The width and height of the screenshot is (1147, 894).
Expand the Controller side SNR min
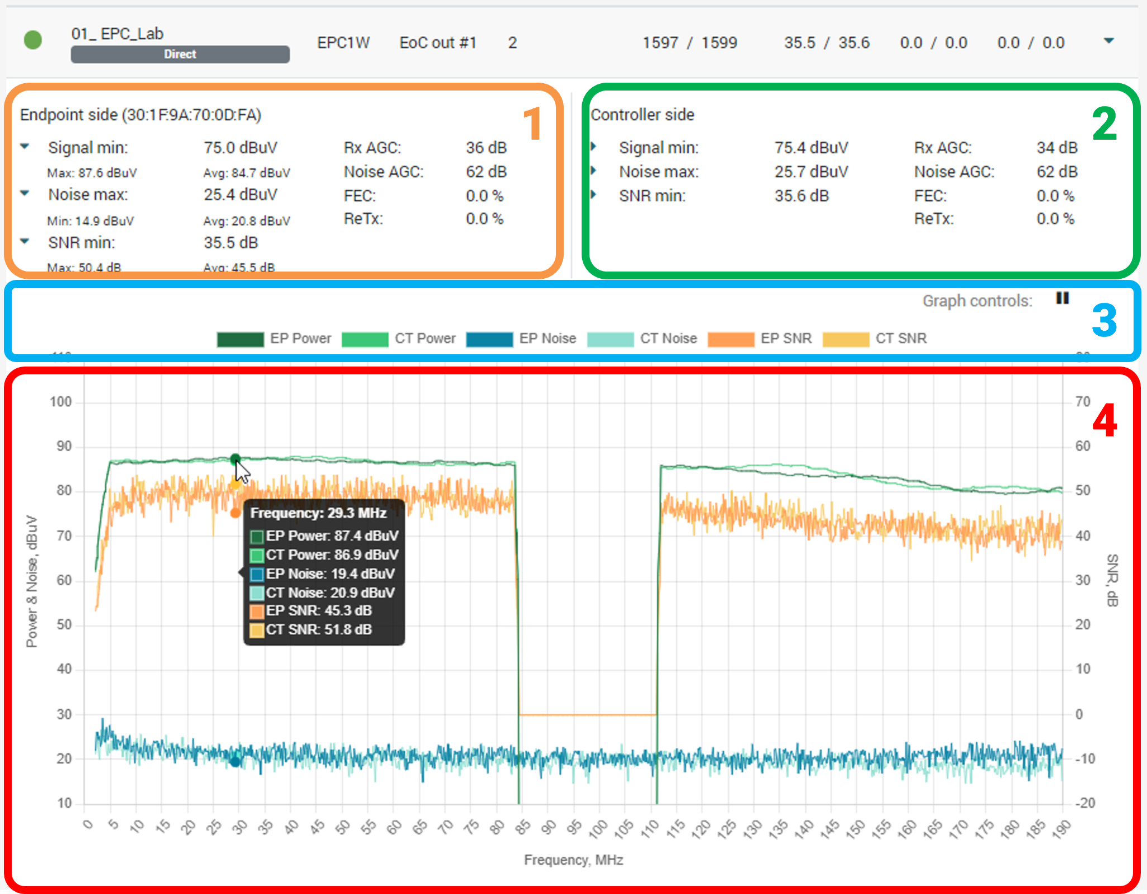click(594, 195)
